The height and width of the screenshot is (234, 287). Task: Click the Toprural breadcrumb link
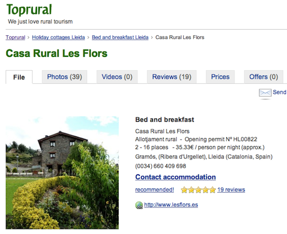tap(15, 38)
